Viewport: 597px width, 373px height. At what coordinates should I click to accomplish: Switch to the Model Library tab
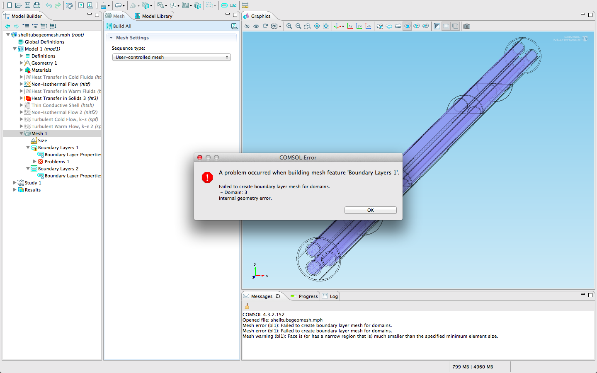click(x=153, y=16)
